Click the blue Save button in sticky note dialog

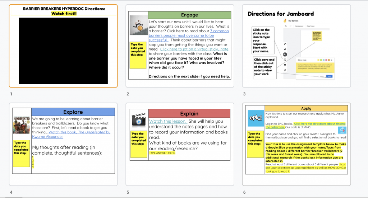pyautogui.click(x=330, y=76)
